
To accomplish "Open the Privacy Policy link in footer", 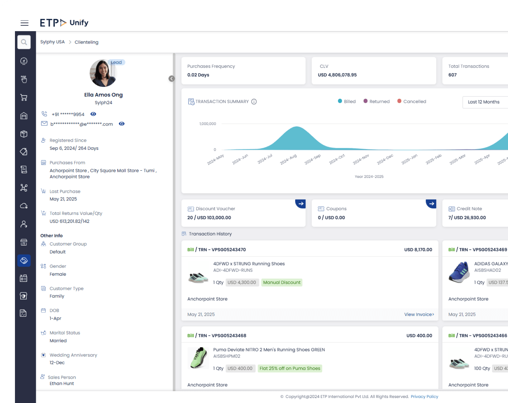I will point(424,396).
